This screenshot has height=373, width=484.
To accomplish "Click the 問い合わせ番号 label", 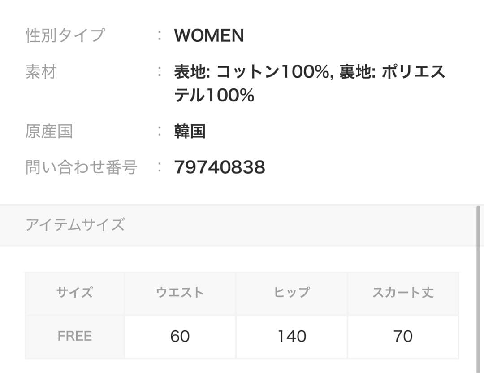I will coord(81,167).
